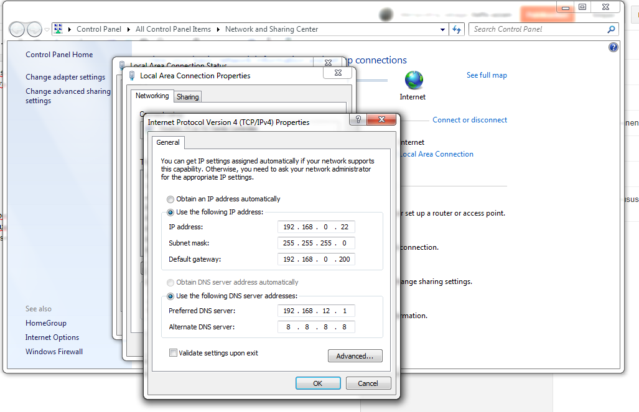
Task: Open Change advanced sharing settings
Action: [68, 96]
